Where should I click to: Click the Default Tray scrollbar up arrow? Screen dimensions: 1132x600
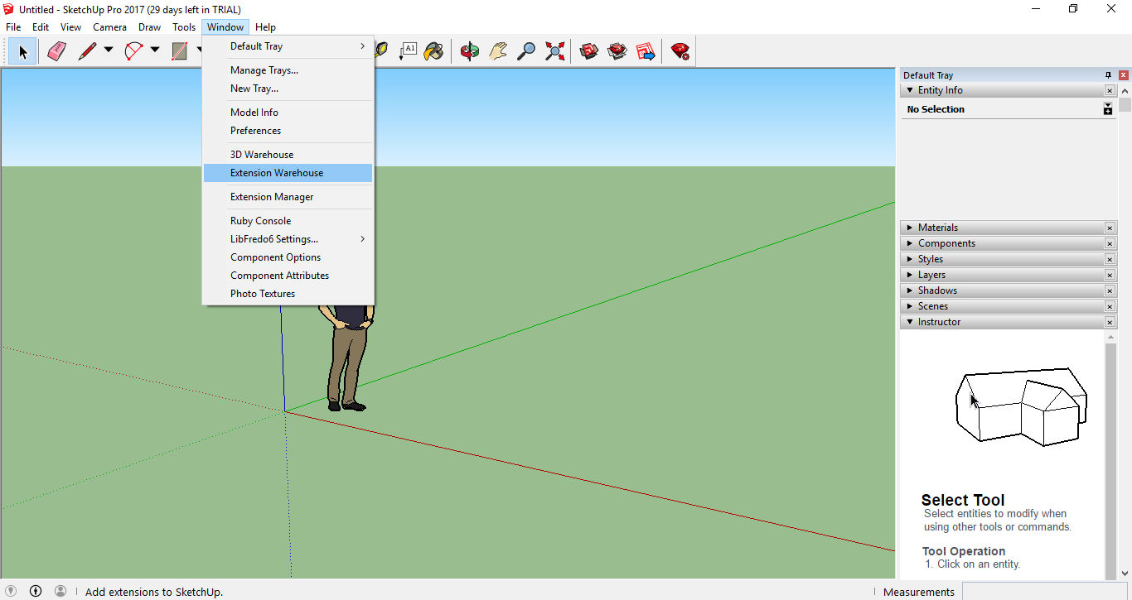click(1125, 90)
